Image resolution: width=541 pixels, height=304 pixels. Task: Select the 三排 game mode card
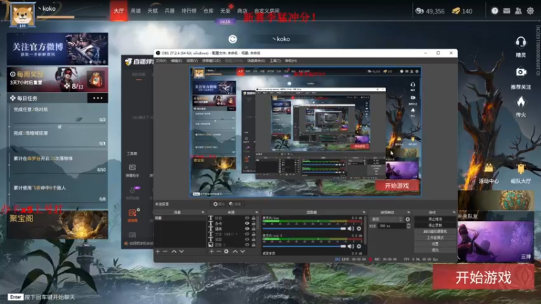point(496,242)
